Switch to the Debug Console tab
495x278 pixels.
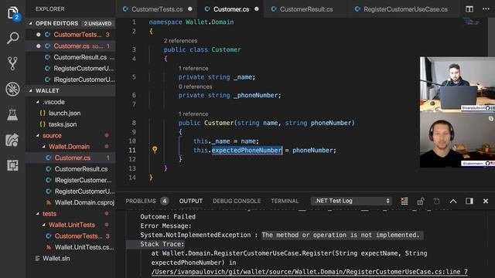click(x=237, y=201)
